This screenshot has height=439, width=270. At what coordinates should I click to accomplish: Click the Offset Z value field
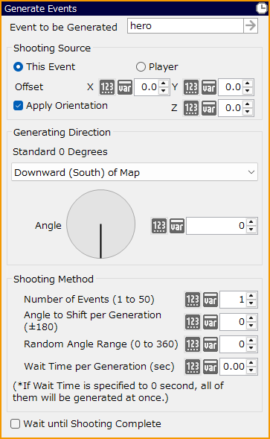pos(231,108)
